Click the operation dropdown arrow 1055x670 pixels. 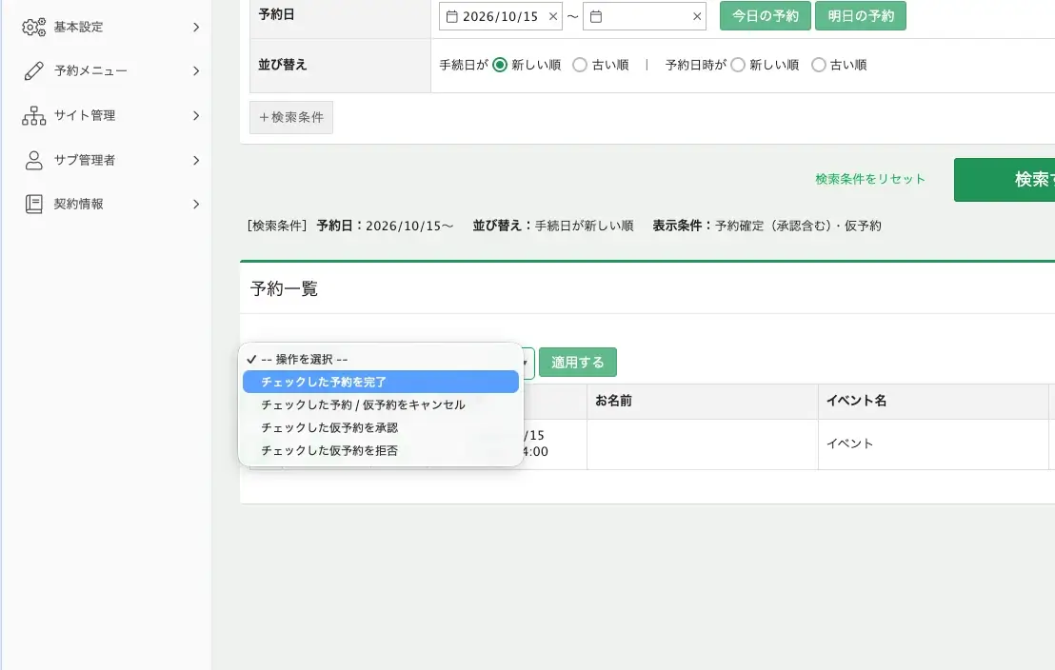coord(527,363)
